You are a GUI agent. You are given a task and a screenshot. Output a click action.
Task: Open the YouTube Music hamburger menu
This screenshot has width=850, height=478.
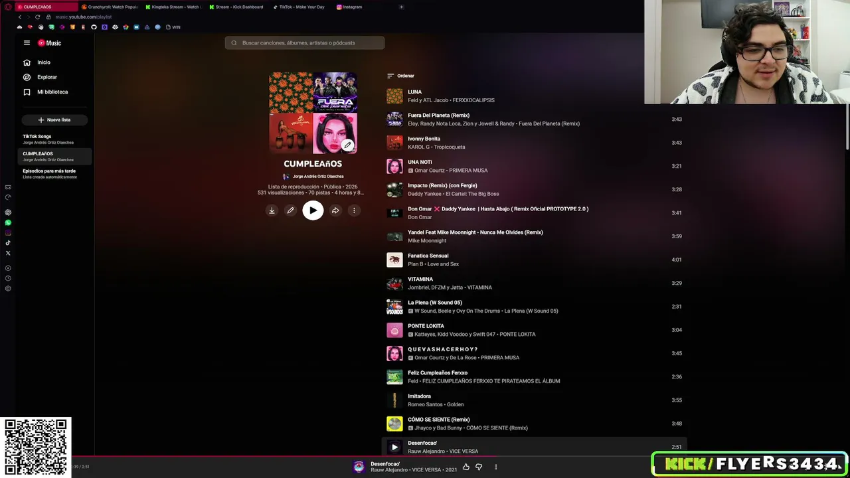pos(27,43)
